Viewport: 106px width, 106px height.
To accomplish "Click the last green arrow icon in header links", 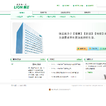I will click(87, 6).
